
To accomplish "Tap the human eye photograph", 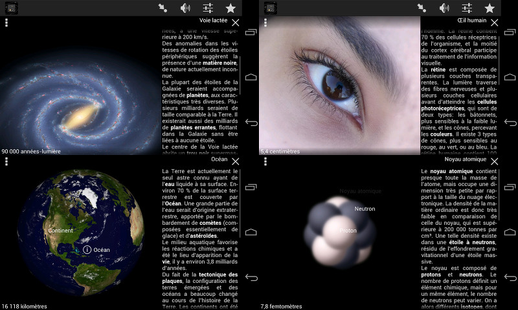I will coord(339,85).
